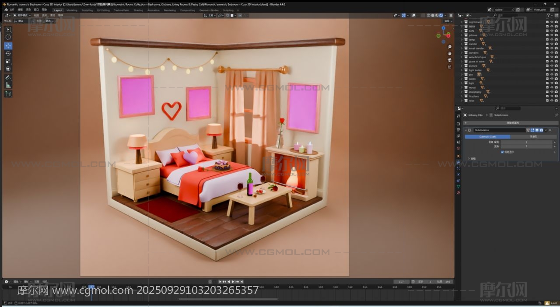The height and width of the screenshot is (307, 560).
Task: Toggle the camera view icon in viewport
Action: click(x=449, y=60)
